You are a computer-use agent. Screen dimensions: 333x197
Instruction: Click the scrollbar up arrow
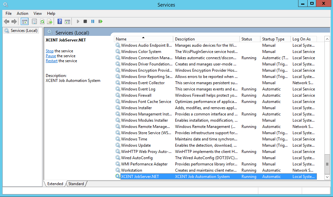(327, 39)
